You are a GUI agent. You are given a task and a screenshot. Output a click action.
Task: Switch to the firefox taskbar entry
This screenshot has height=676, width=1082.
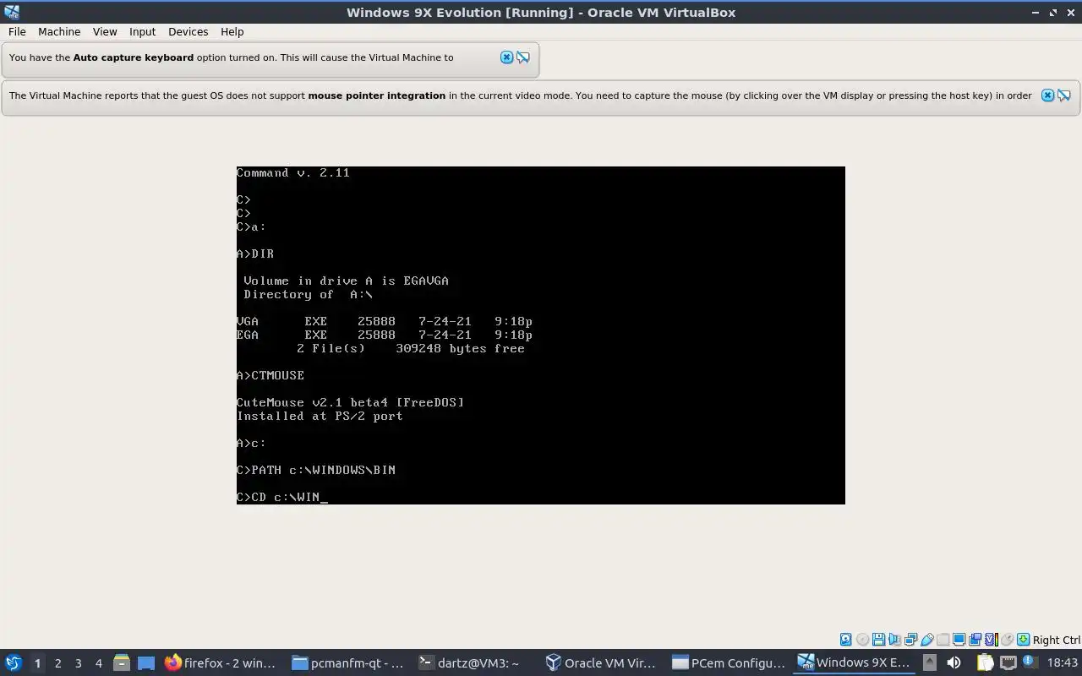coord(221,662)
